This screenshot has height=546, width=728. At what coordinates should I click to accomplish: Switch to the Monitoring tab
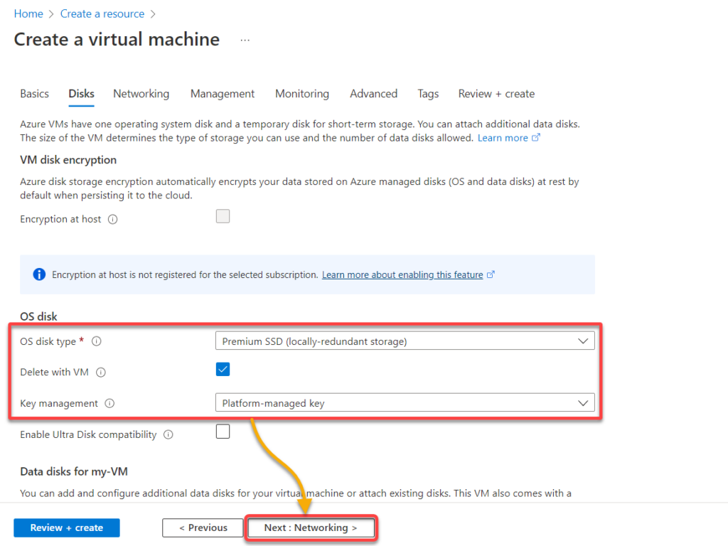[301, 93]
